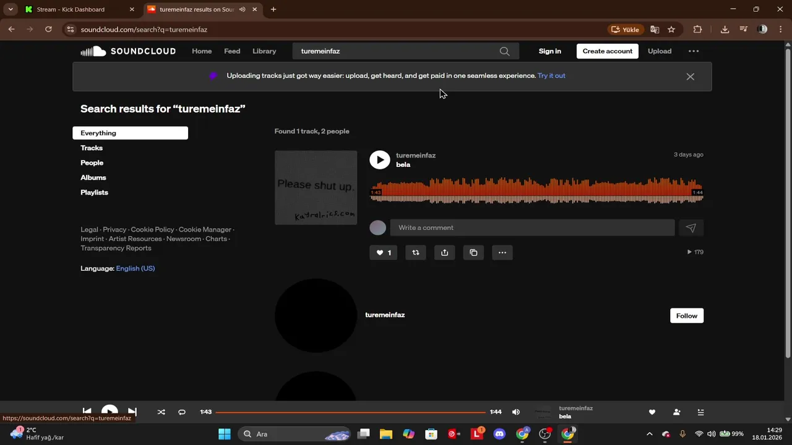
Task: Click the Create account button
Action: pyautogui.click(x=608, y=51)
